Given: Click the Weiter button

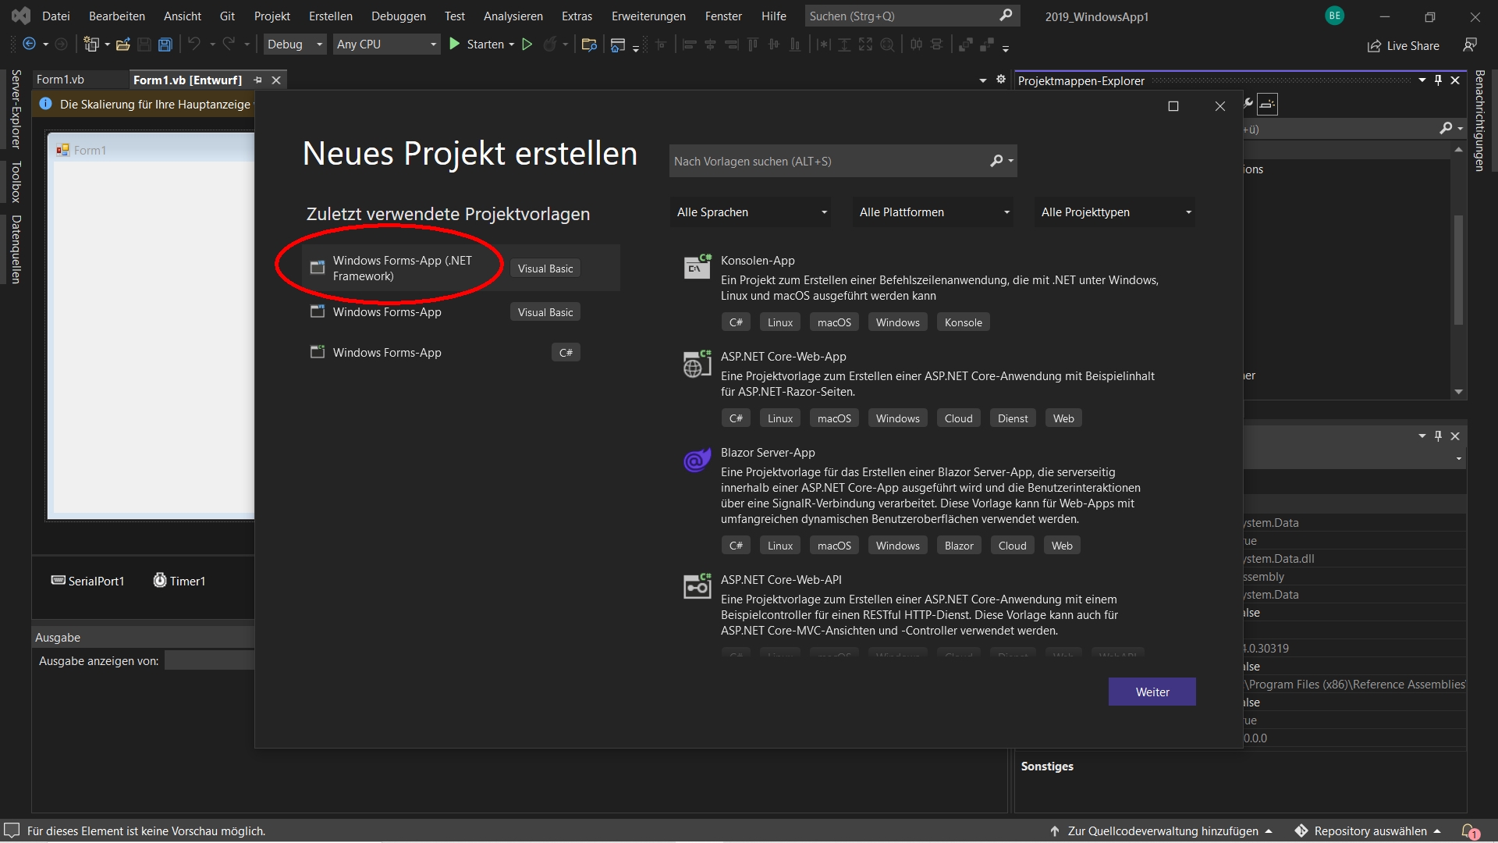Looking at the screenshot, I should [x=1152, y=692].
